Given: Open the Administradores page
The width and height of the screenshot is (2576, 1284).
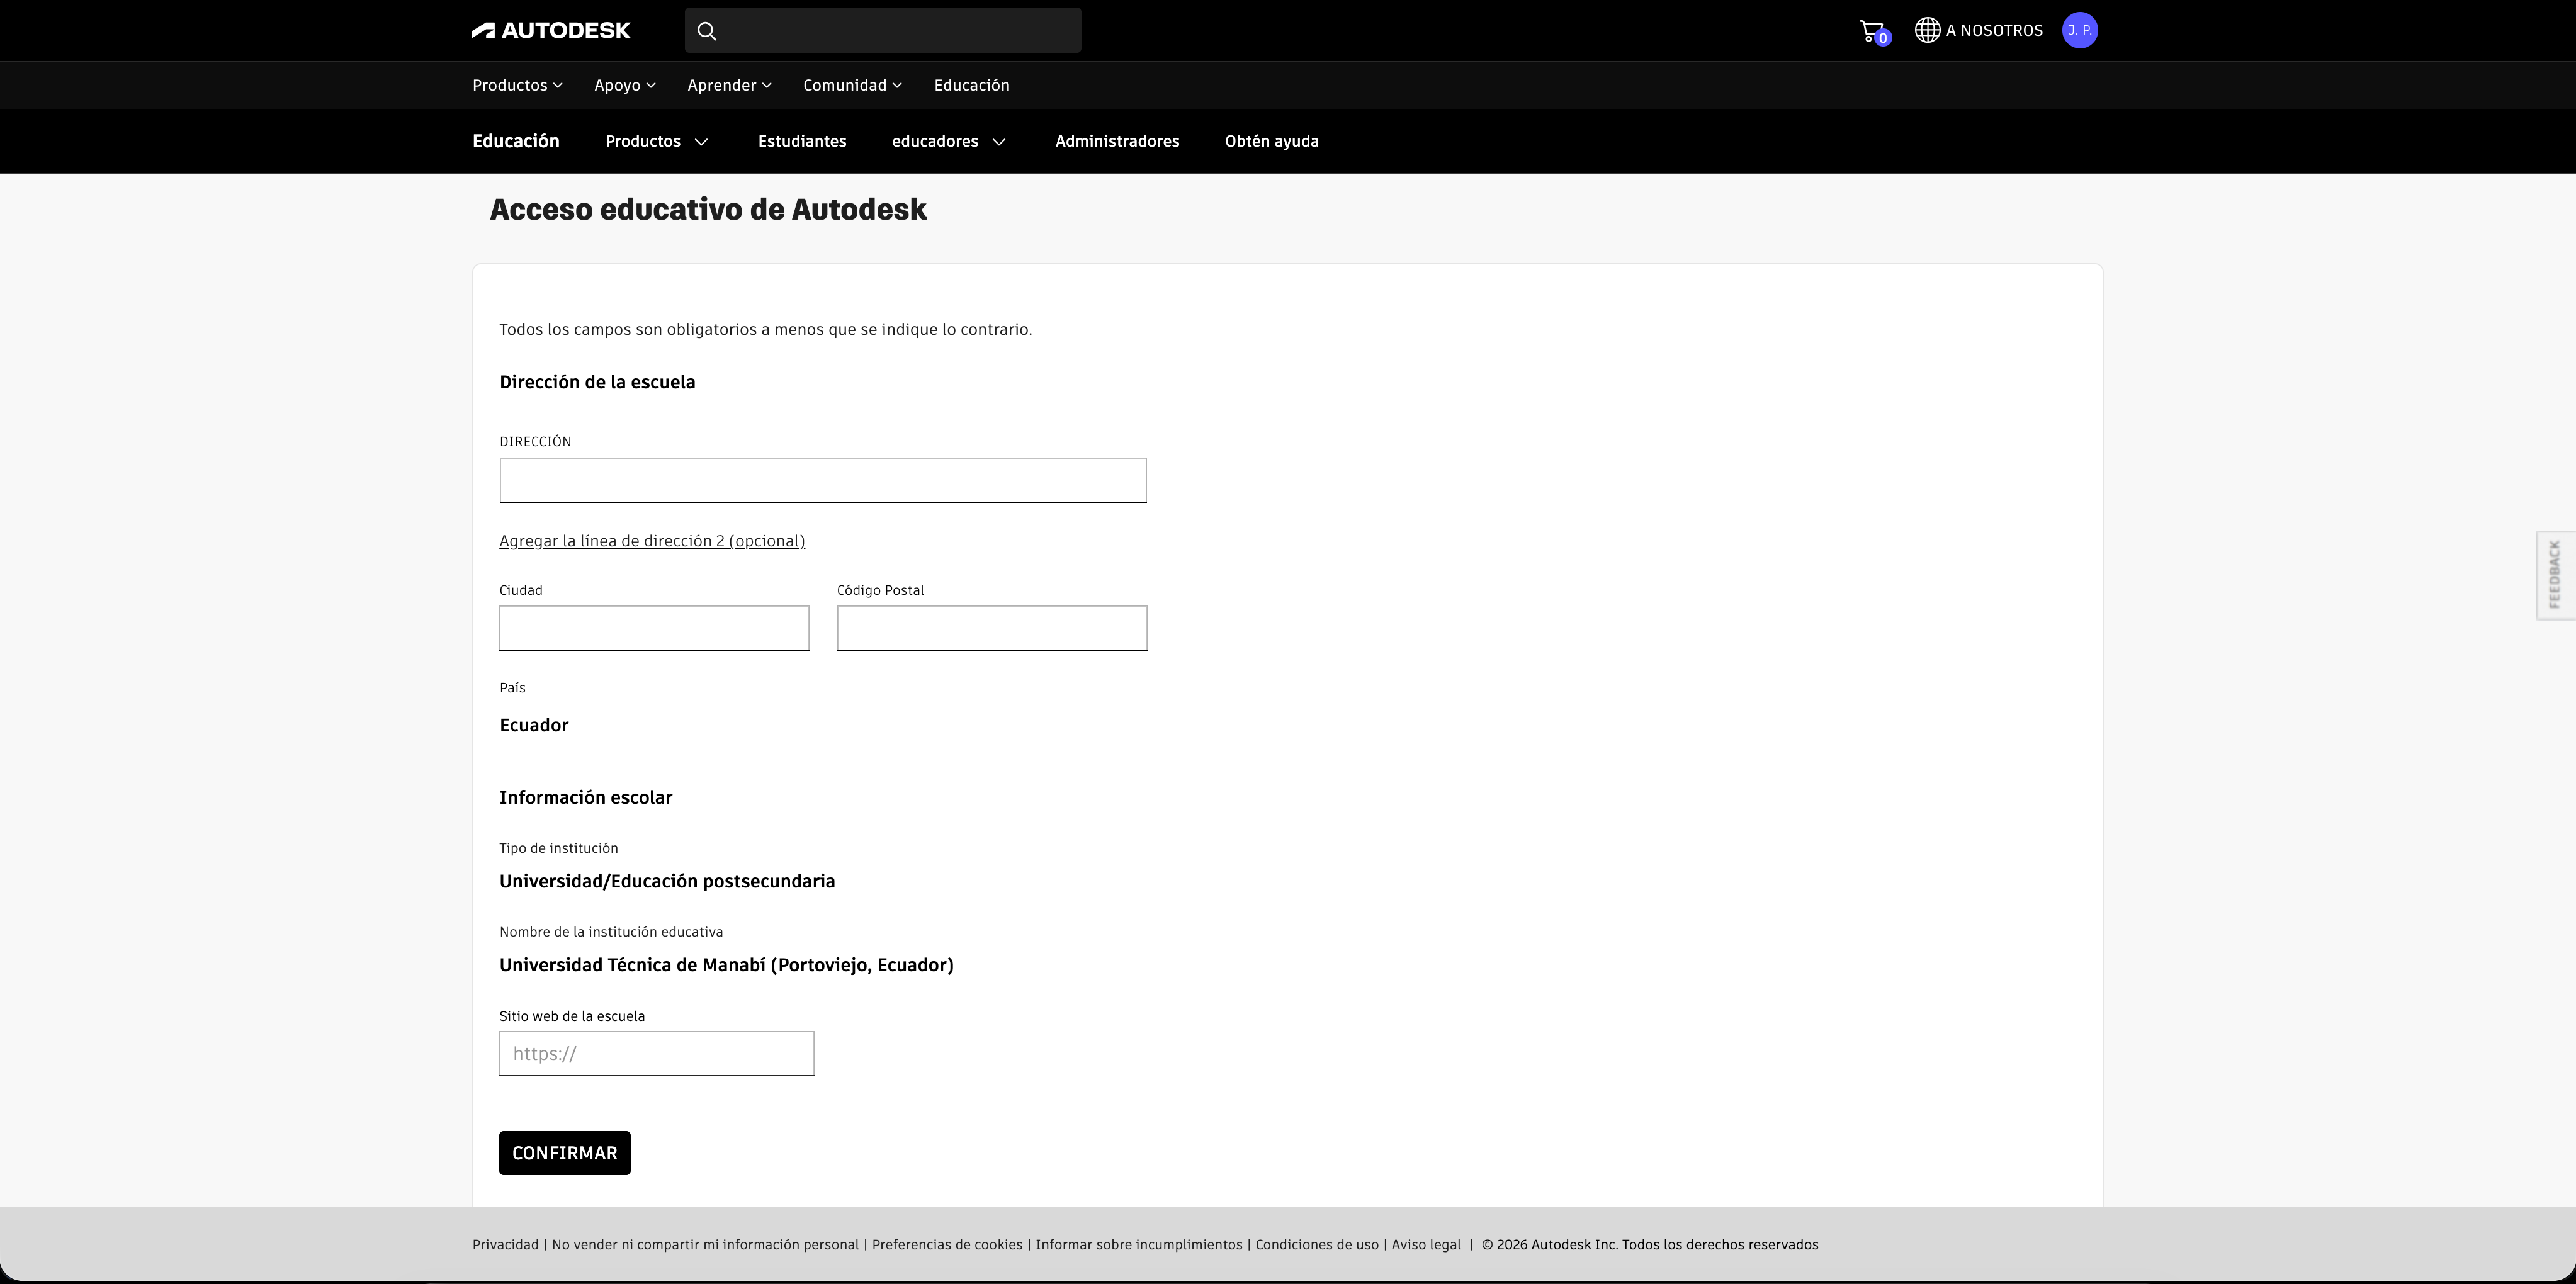Looking at the screenshot, I should [1117, 141].
